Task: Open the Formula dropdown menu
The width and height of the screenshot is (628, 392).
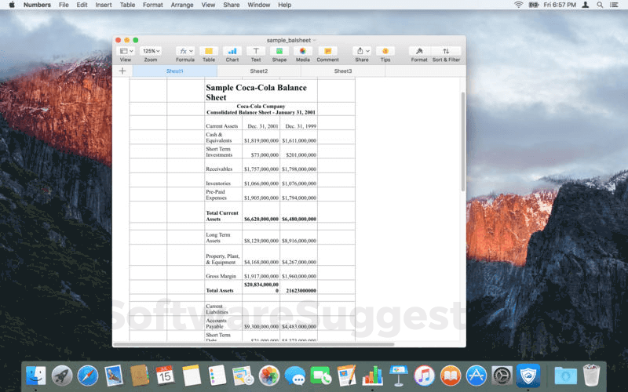Action: (185, 51)
